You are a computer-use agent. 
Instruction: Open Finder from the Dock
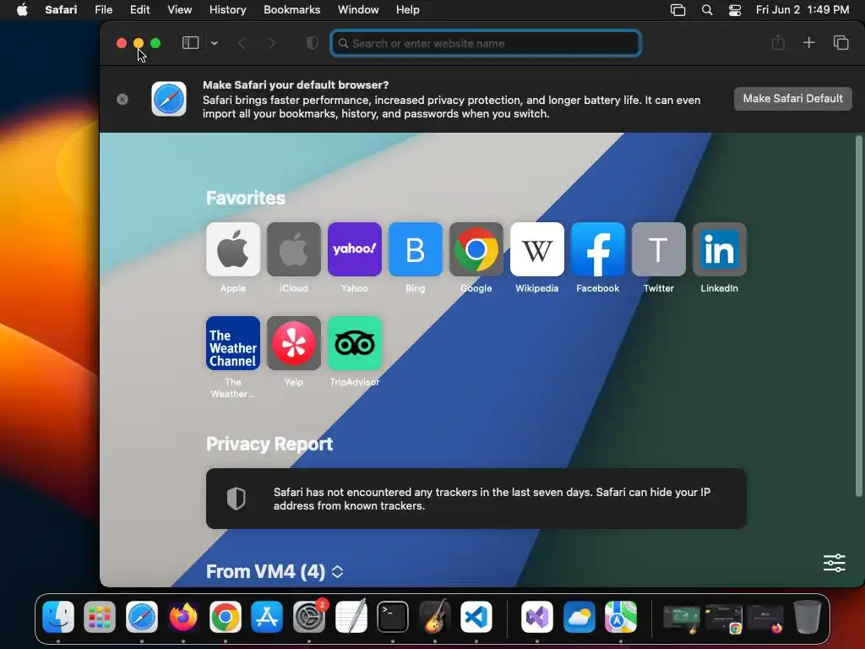coord(58,616)
